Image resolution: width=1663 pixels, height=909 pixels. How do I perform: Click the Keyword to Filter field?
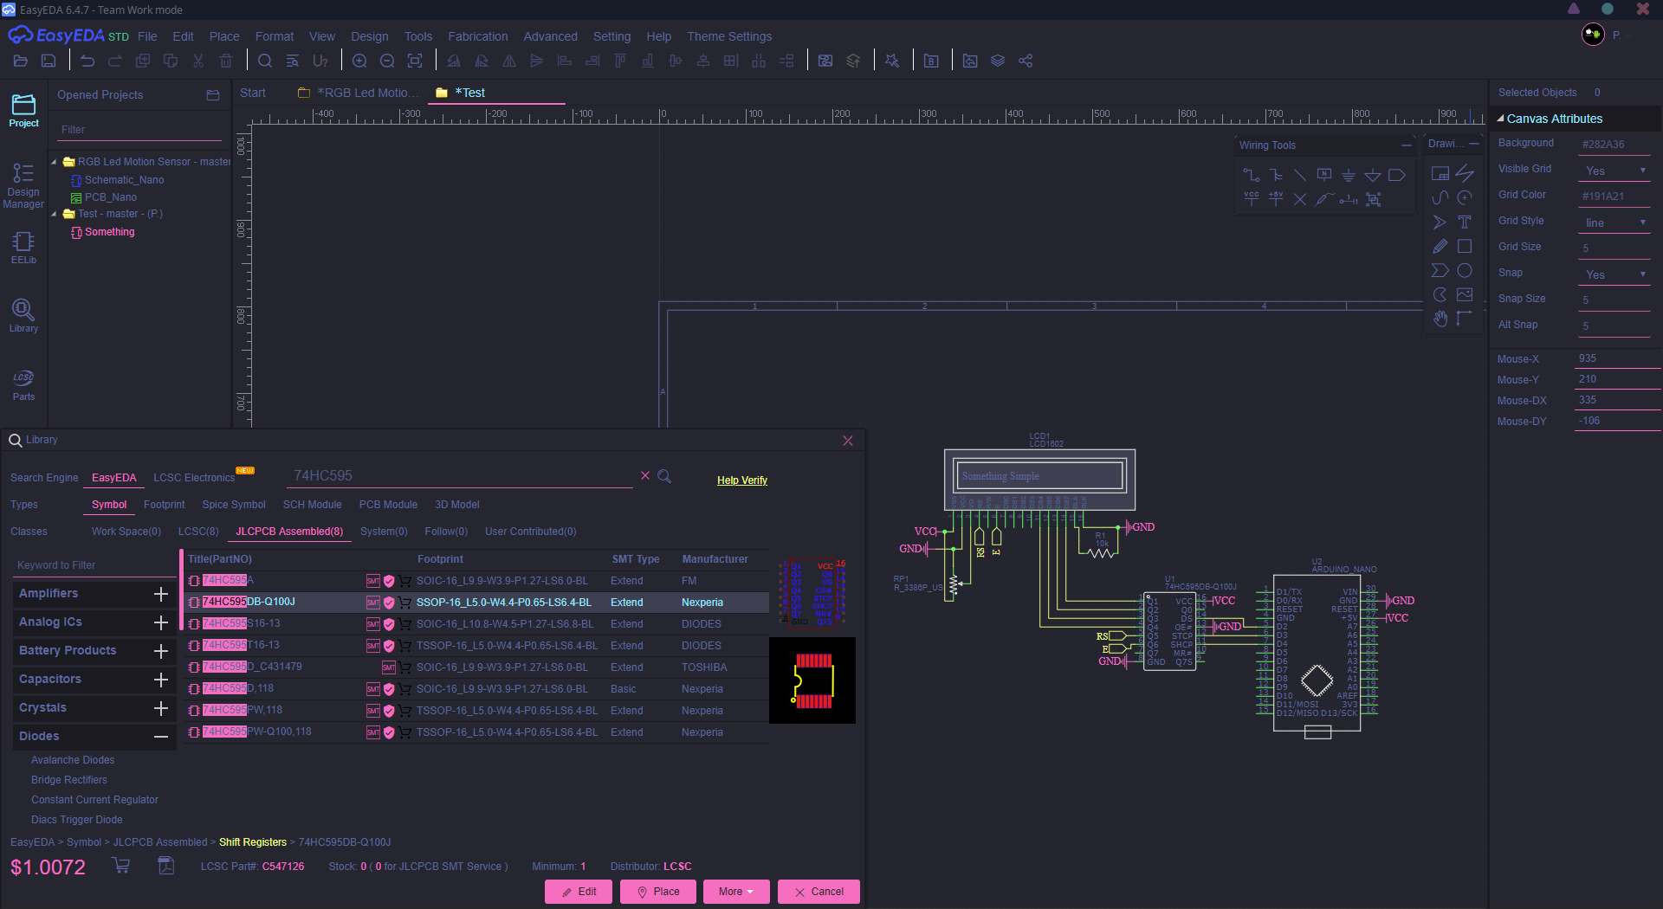pos(94,565)
